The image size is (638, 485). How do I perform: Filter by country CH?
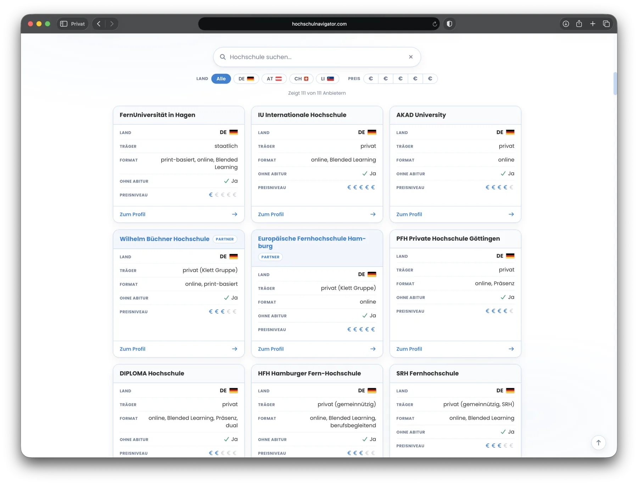tap(301, 79)
